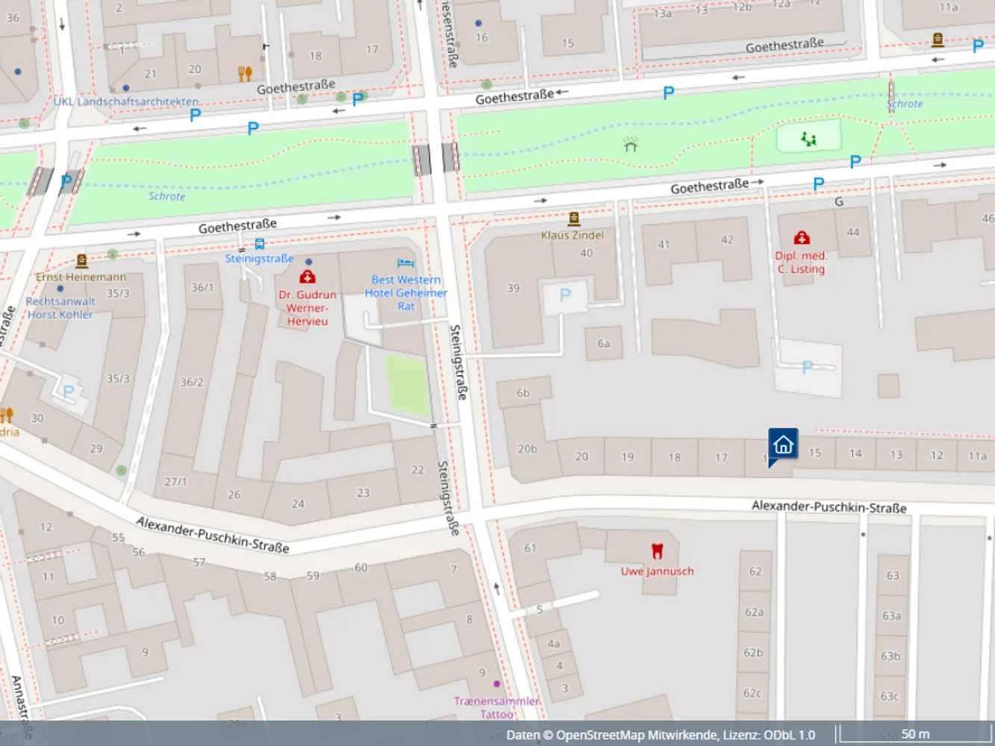Viewport: 995px width, 746px height.
Task: Select the Ernst Heinemann label
Action: coord(81,277)
